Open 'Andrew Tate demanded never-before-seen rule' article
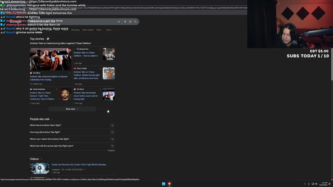 coord(86,96)
